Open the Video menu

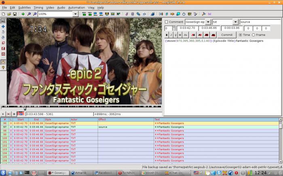(50, 8)
